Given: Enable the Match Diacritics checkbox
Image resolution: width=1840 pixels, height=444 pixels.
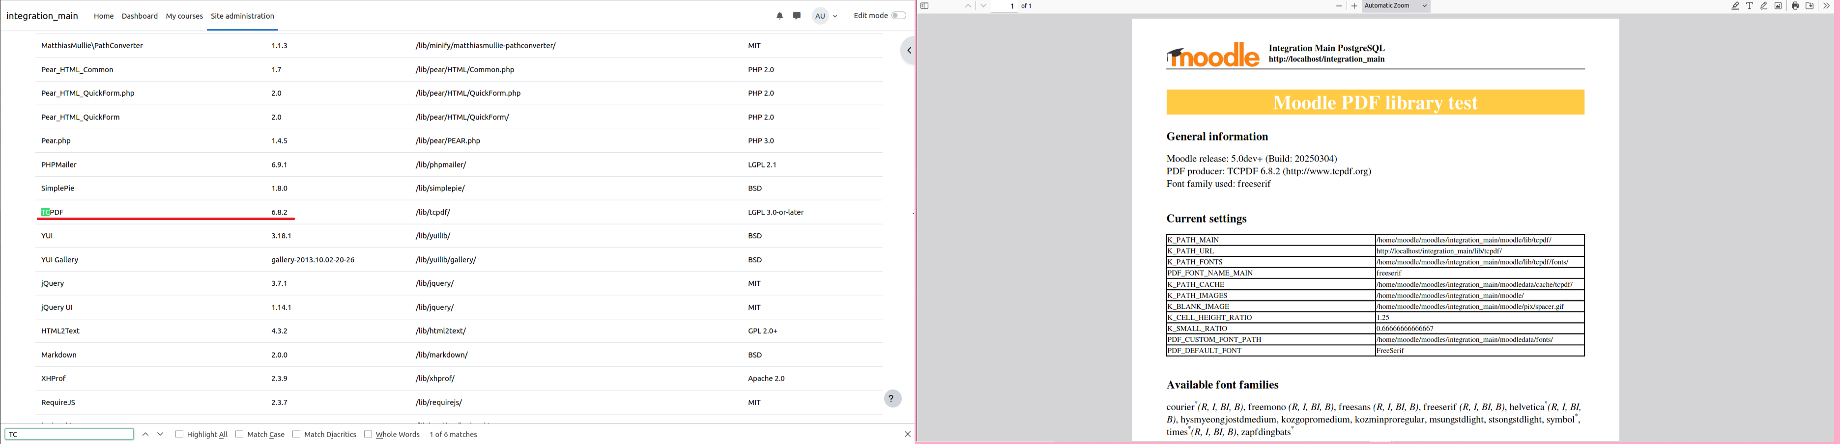Looking at the screenshot, I should tap(296, 434).
